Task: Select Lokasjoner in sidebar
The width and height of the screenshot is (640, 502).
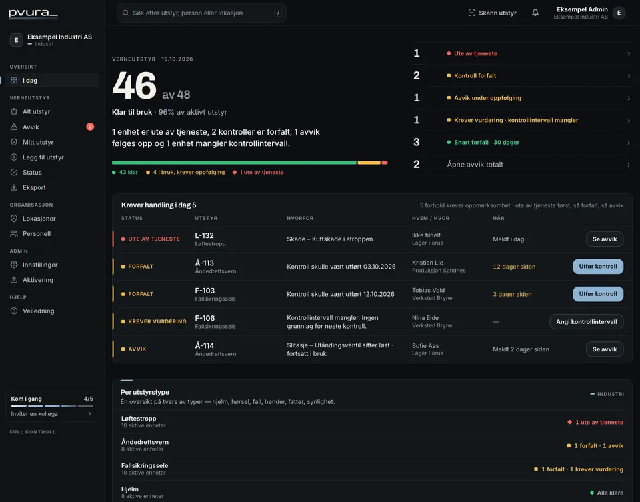Action: pyautogui.click(x=52, y=219)
